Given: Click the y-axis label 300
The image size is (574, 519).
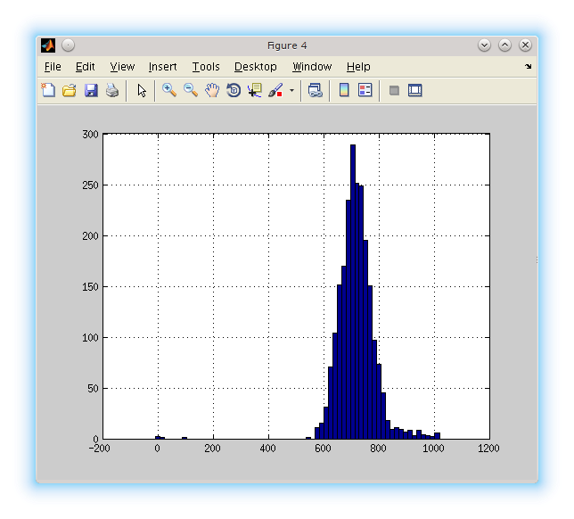Looking at the screenshot, I should (x=90, y=135).
